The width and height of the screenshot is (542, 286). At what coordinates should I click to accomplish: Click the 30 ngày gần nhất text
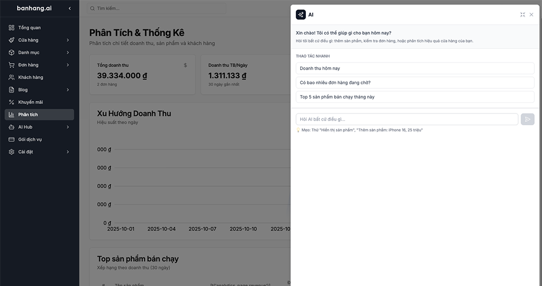point(224,84)
